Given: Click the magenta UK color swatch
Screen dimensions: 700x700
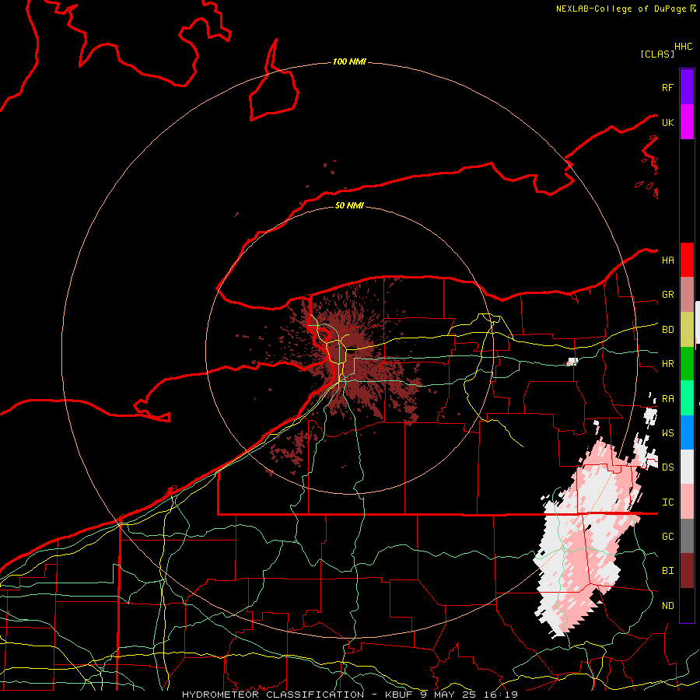Looking at the screenshot, I should [687, 122].
